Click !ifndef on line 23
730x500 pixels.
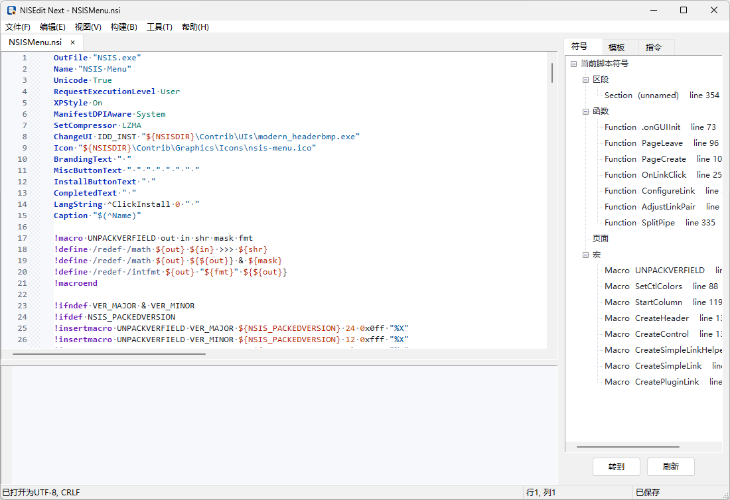(x=71, y=306)
